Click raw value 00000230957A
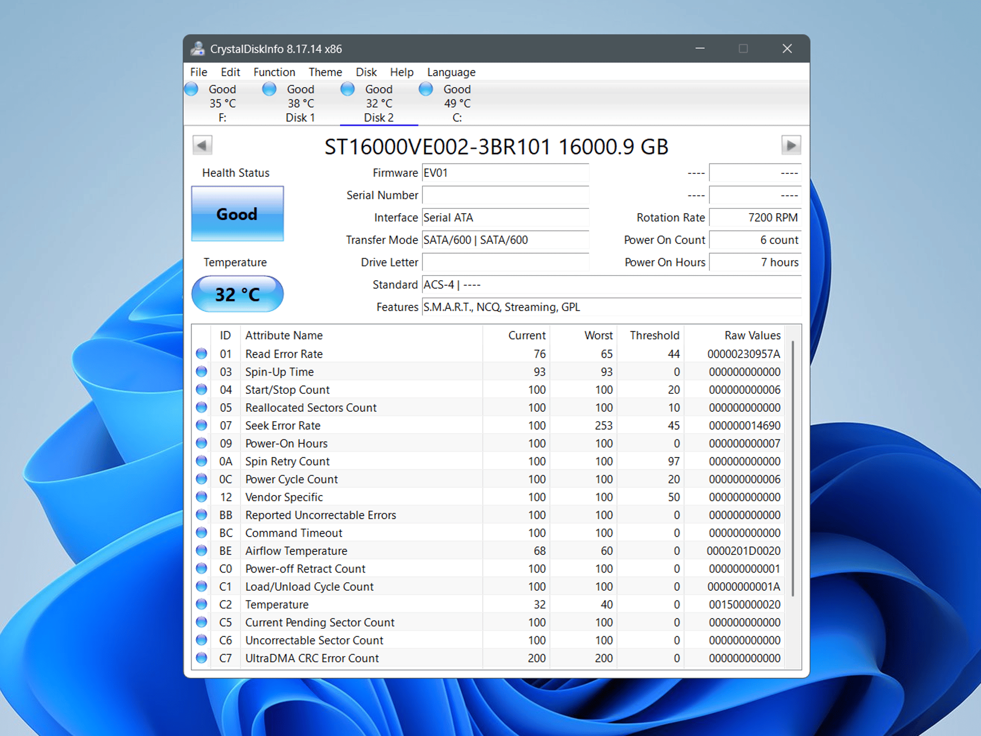The height and width of the screenshot is (736, 981). (744, 354)
